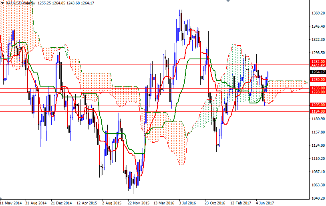
Task: Click the 2 Aug 2015 date label
Action: [112, 203]
